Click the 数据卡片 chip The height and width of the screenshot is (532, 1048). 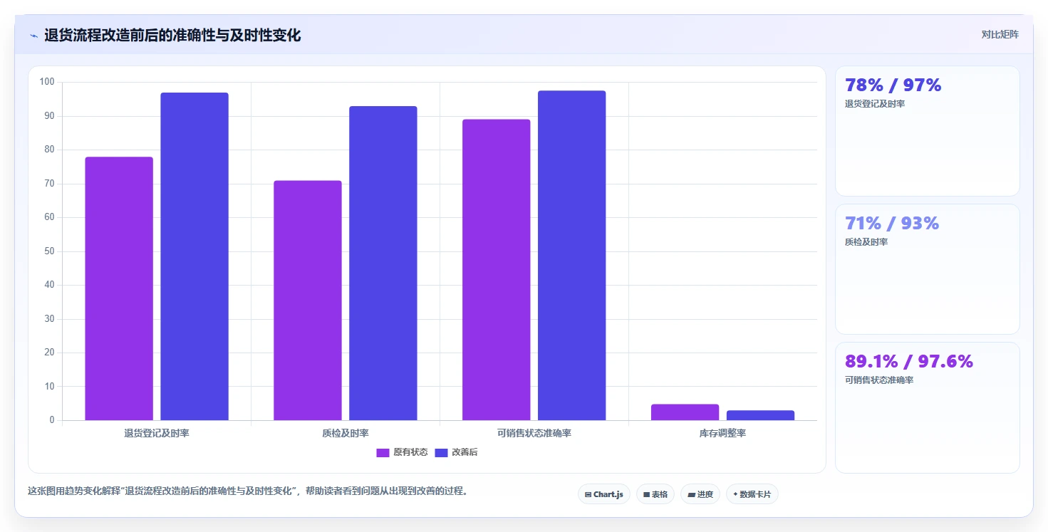click(752, 494)
